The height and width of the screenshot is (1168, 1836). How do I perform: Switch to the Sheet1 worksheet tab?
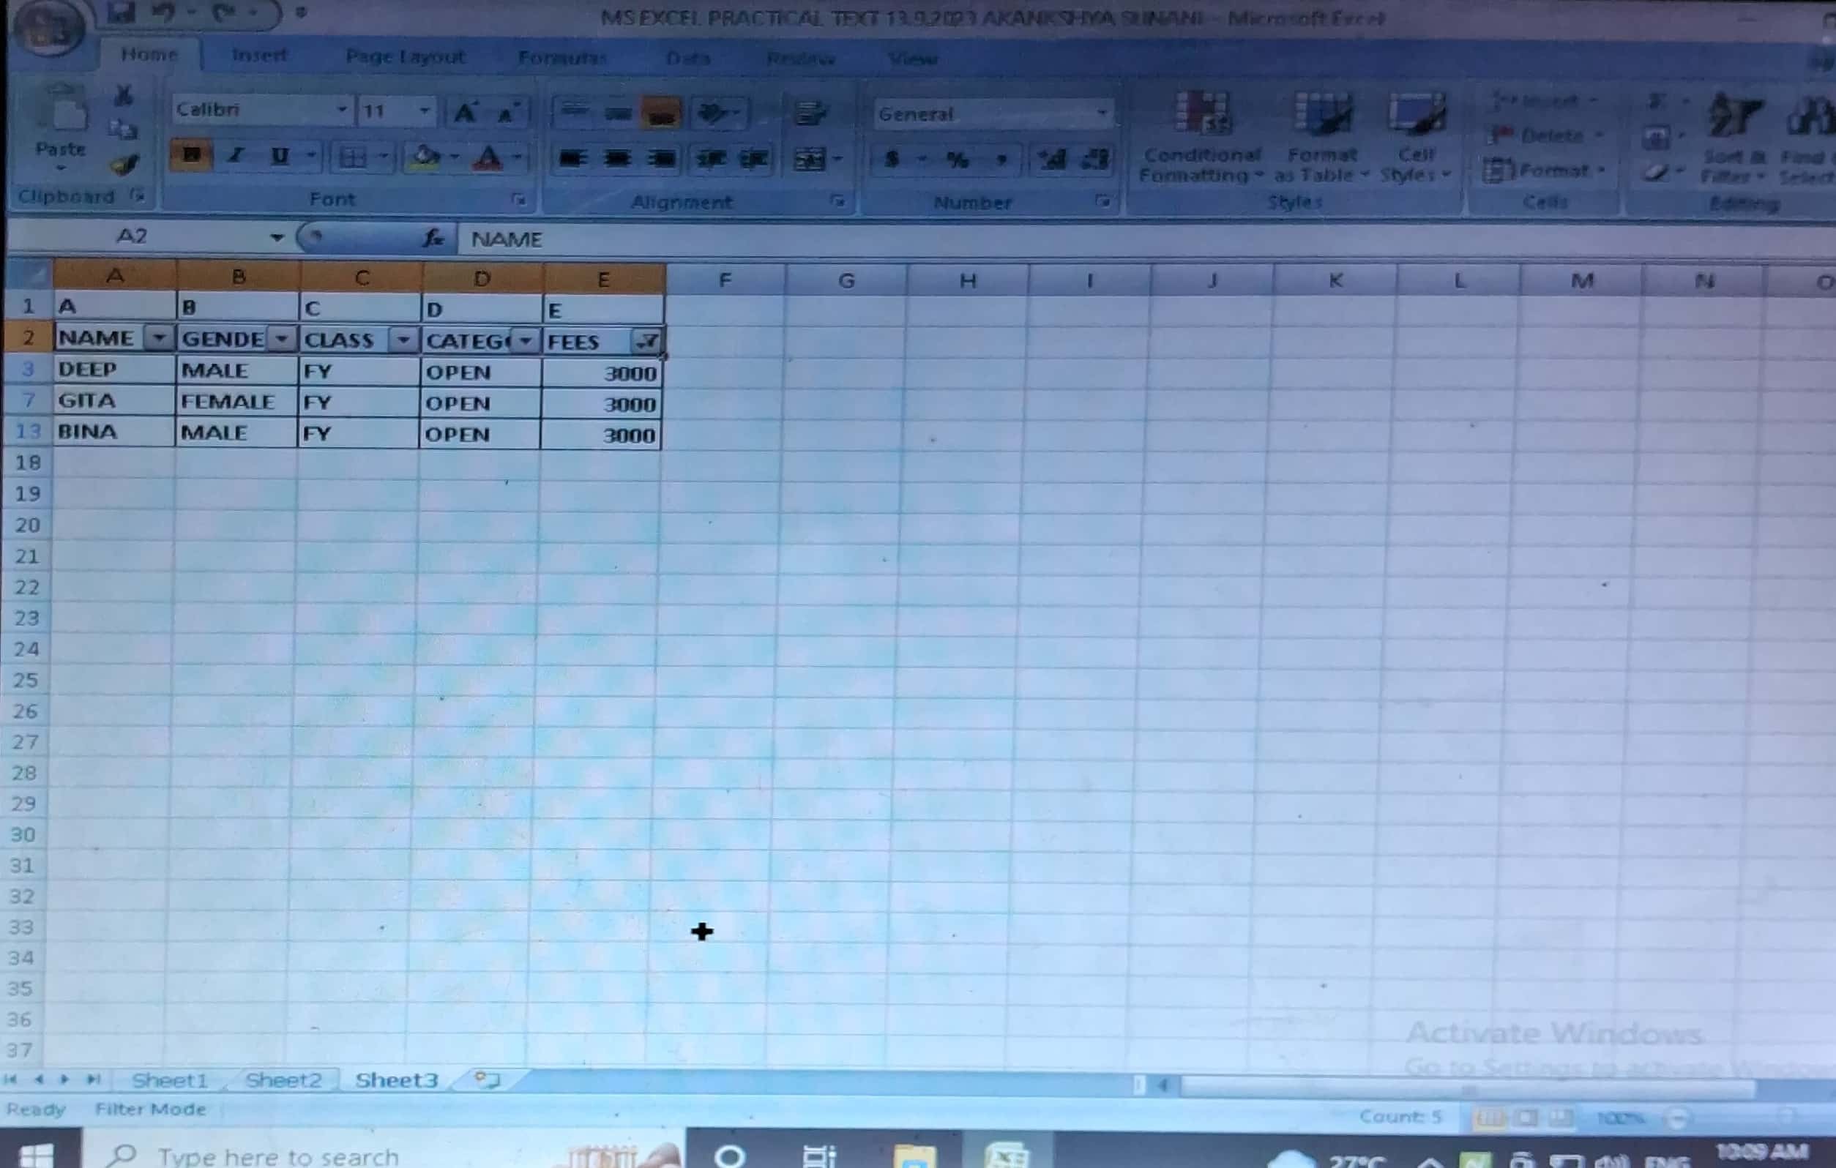click(x=169, y=1079)
